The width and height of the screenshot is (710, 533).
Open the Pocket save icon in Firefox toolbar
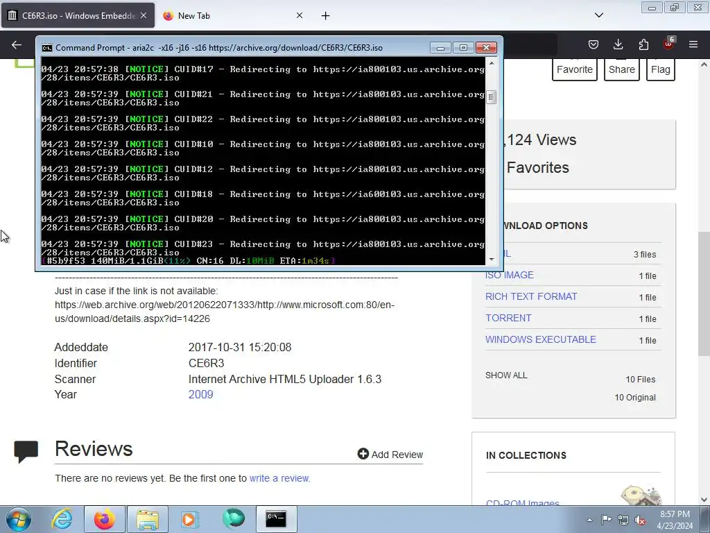click(594, 44)
